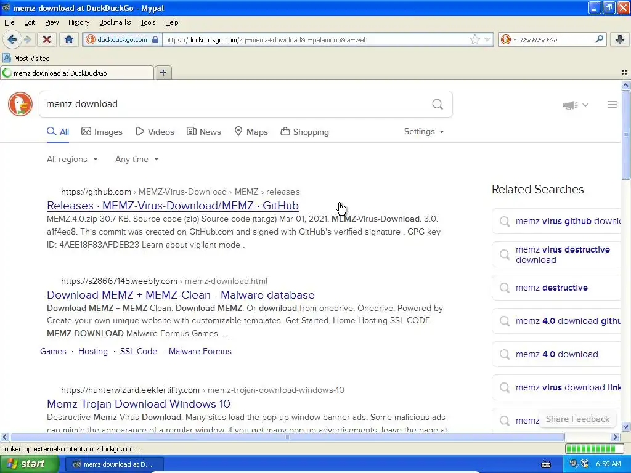631x473 pixels.
Task: Open the Malware Formus sitelink
Action: point(200,351)
